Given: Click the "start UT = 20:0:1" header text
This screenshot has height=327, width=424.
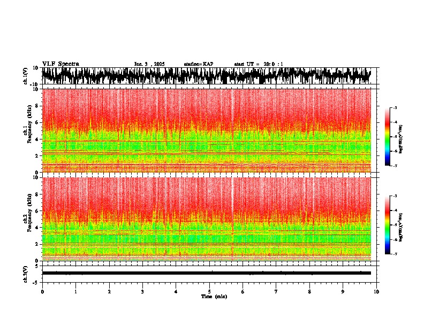Looking at the screenshot, I should pos(259,64).
